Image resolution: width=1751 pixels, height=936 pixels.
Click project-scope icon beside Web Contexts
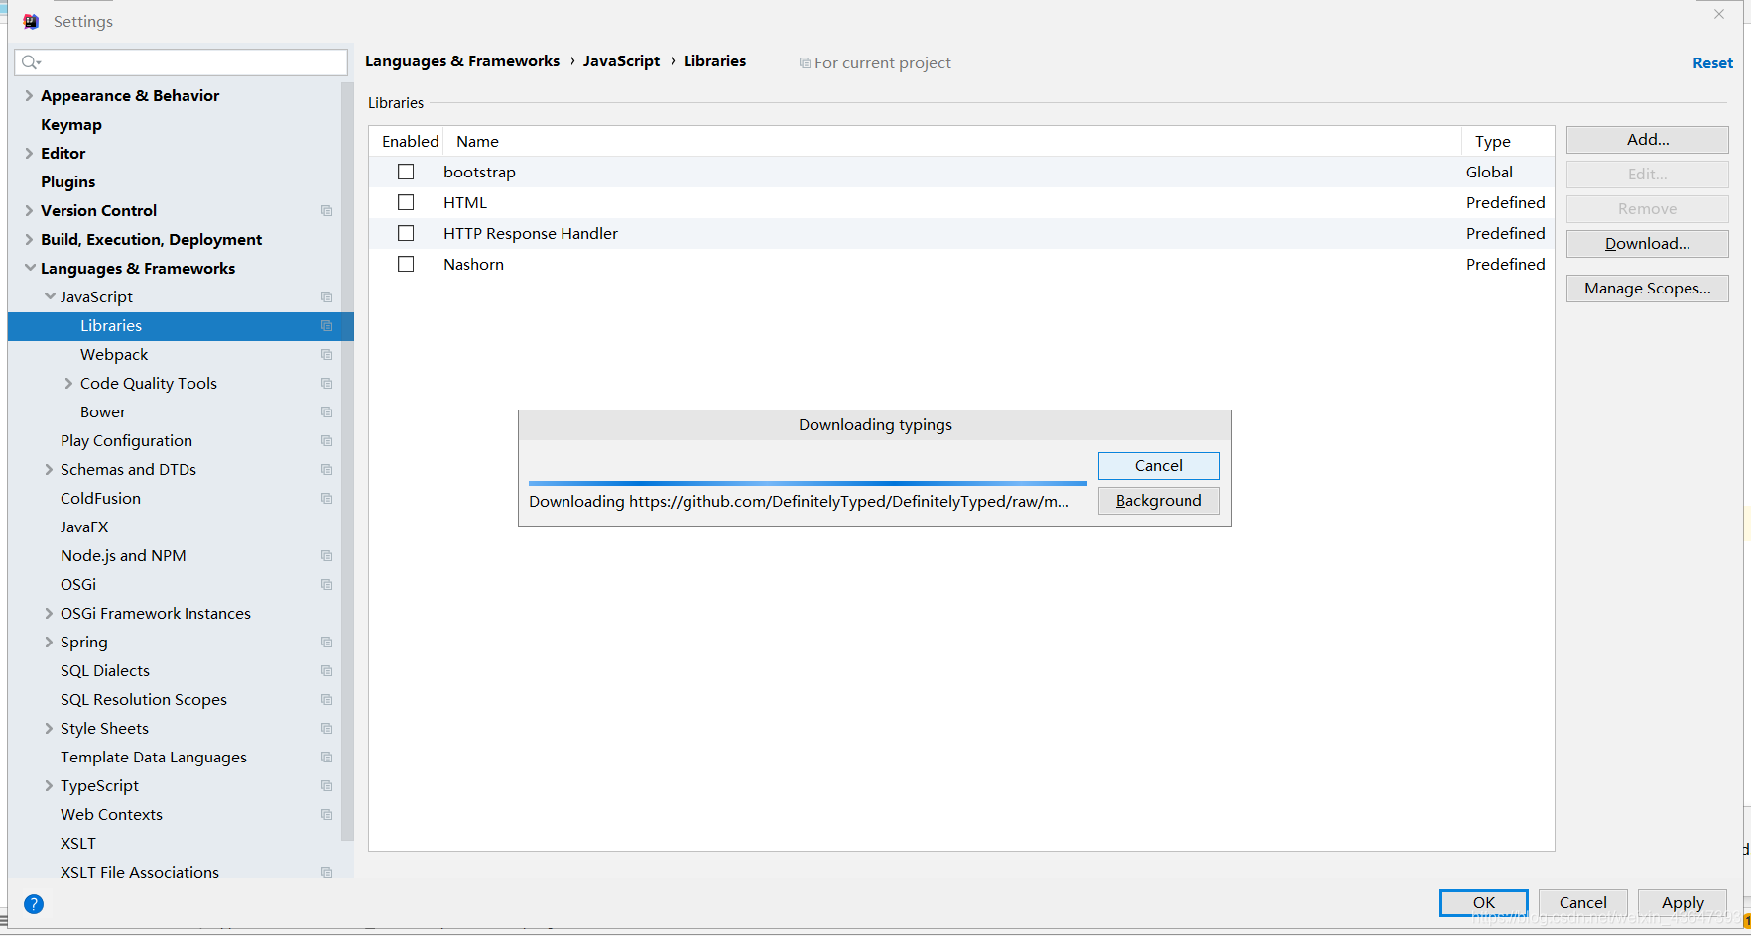click(x=326, y=815)
